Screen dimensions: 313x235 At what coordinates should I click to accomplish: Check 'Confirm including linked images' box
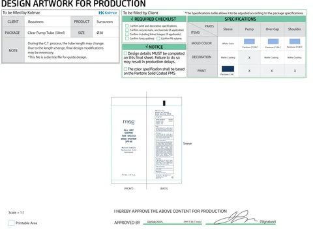pyautogui.click(x=127, y=34)
